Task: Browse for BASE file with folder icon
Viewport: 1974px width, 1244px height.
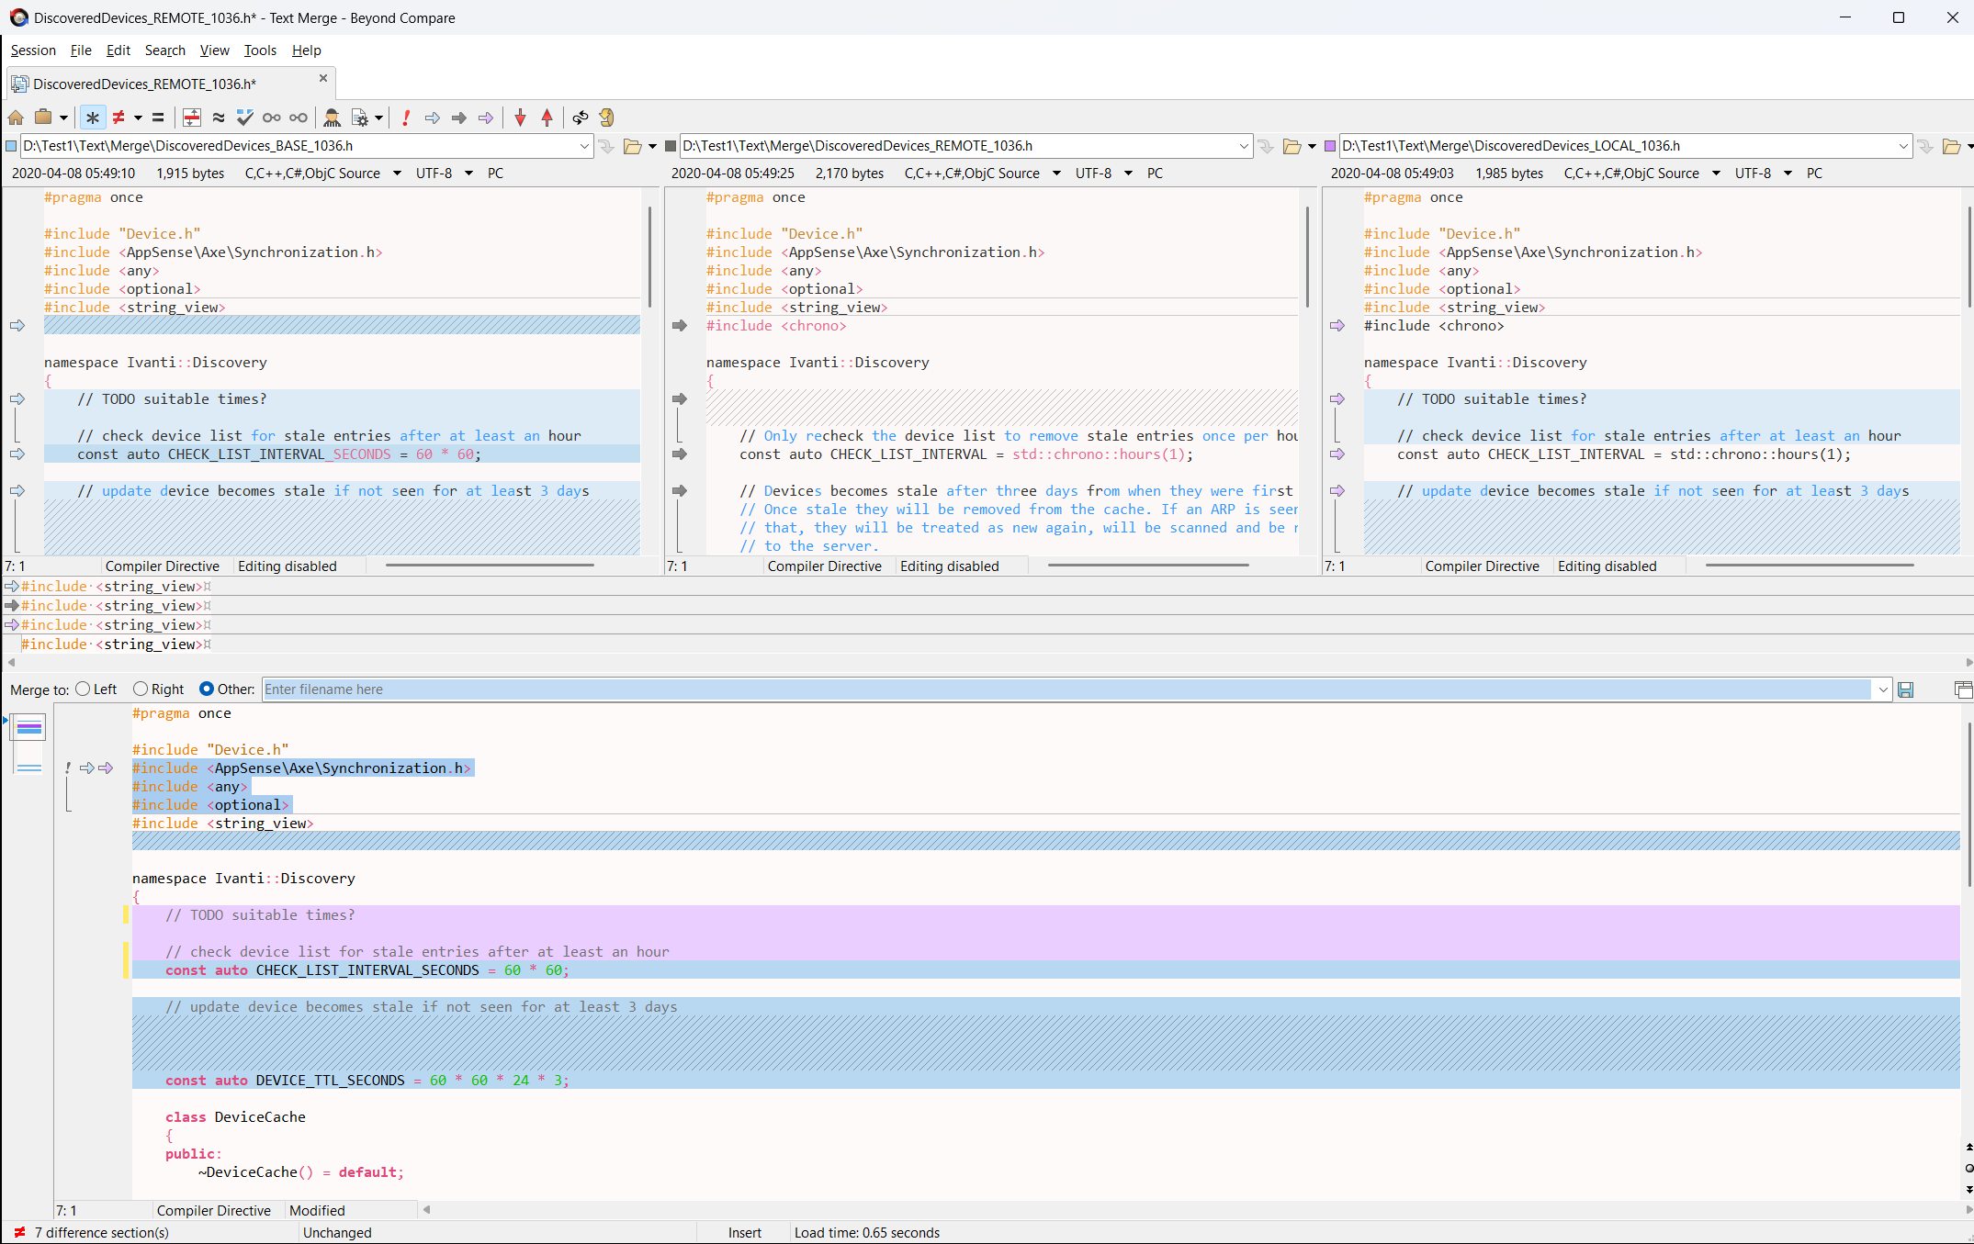Action: [633, 146]
